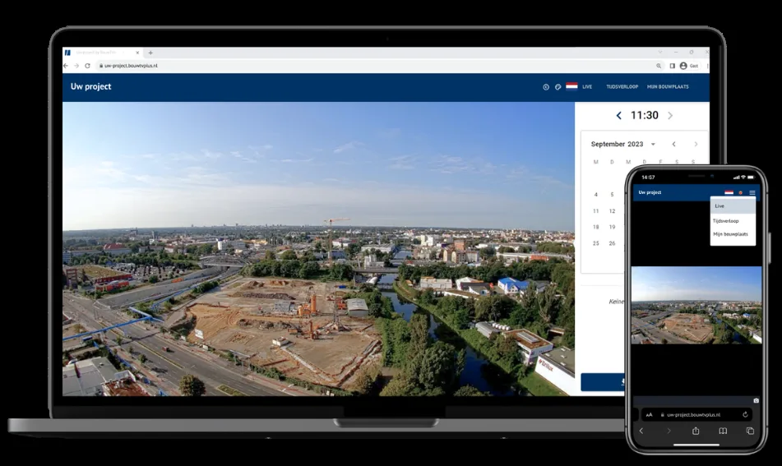The width and height of the screenshot is (782, 466).
Task: Select day 26 in the calendar
Action: (612, 244)
